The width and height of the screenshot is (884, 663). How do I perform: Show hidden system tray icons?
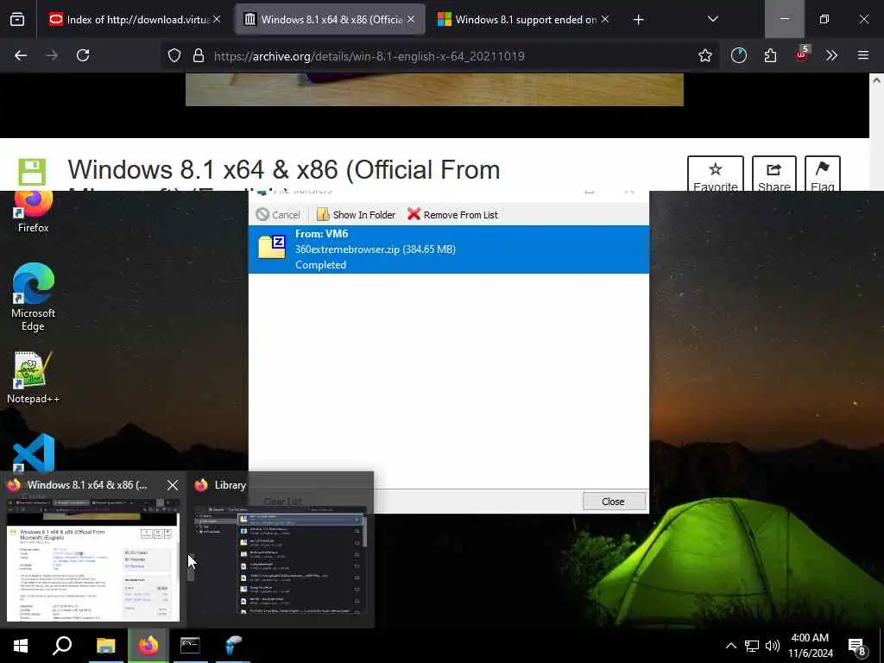(730, 646)
